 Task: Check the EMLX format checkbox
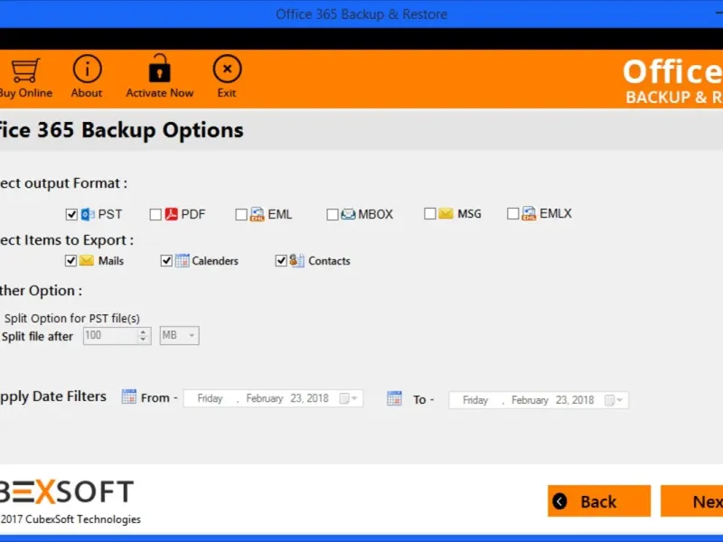click(x=512, y=214)
